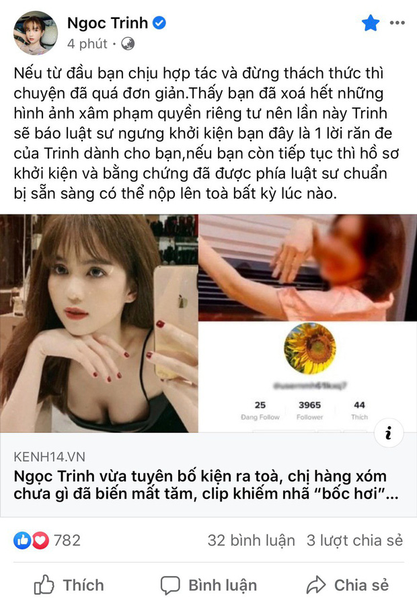Open Ngoc Trinh's profile picture
Image resolution: width=417 pixels, height=605 pixels.
tap(36, 33)
